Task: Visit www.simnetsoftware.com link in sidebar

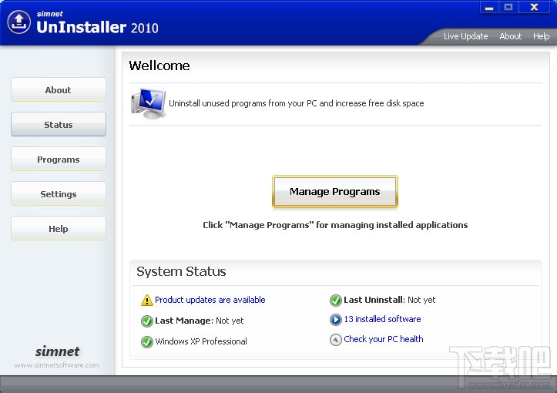Action: 56,365
